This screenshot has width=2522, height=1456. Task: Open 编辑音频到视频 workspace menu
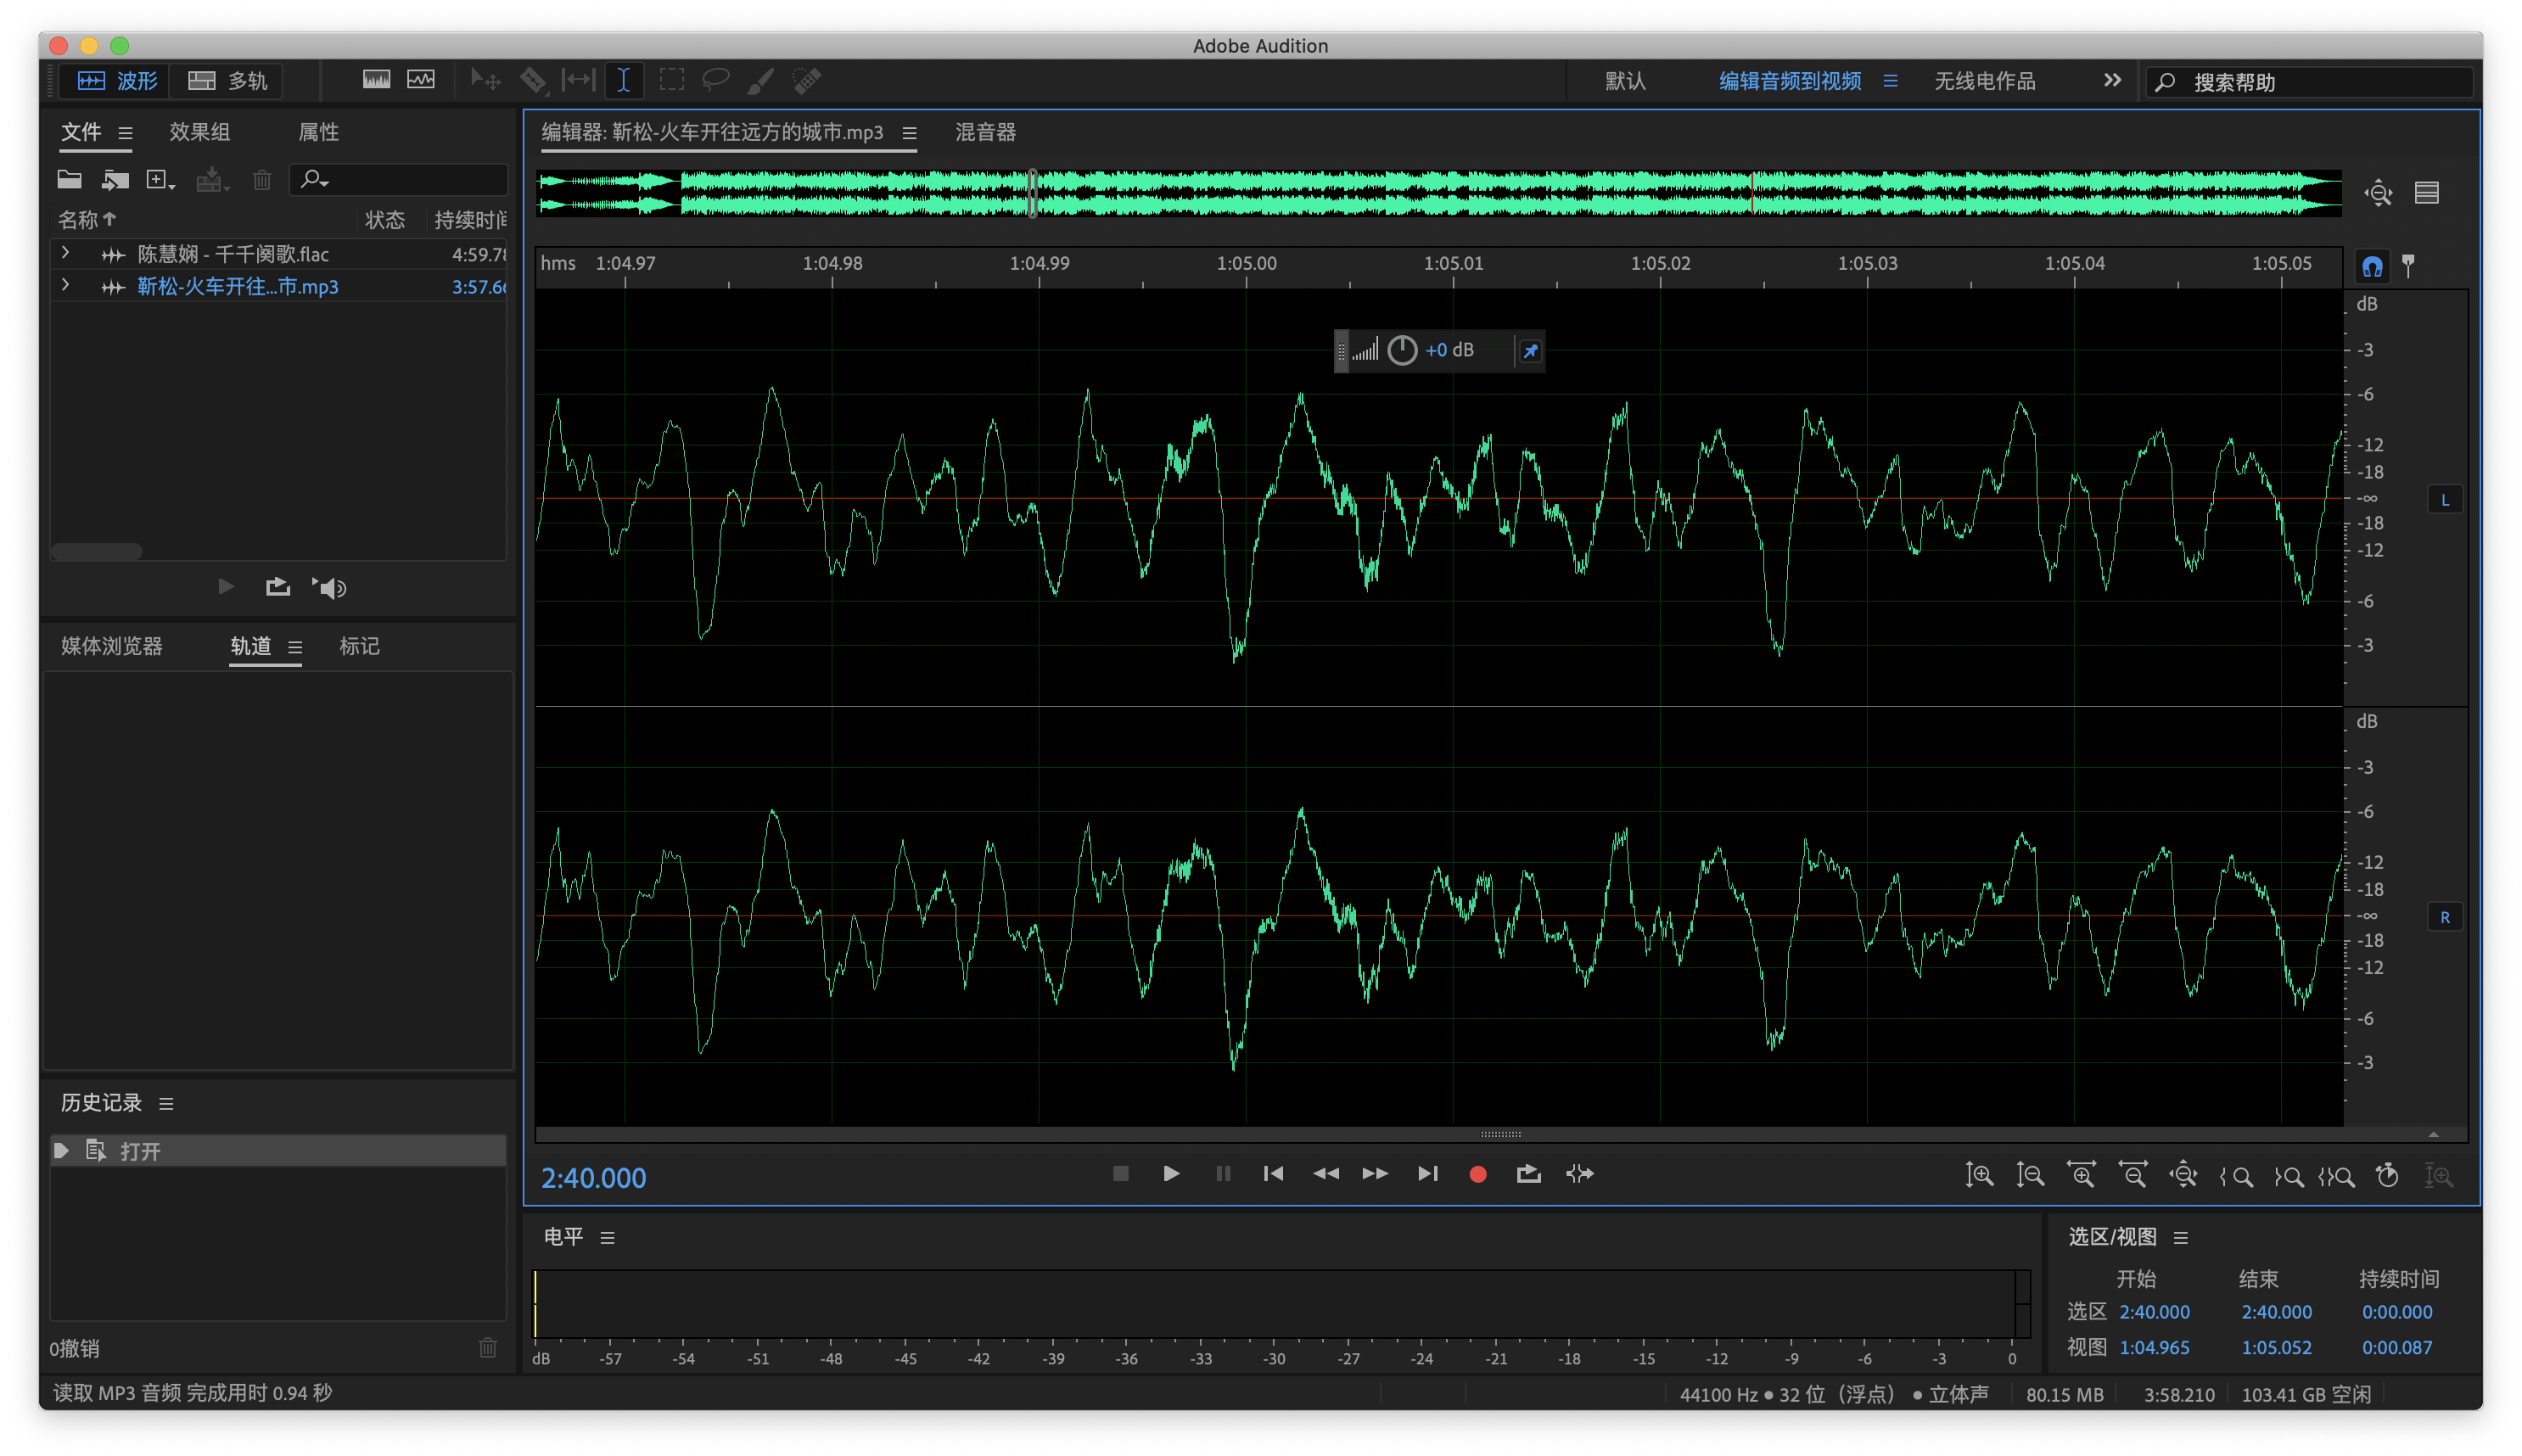[1890, 81]
